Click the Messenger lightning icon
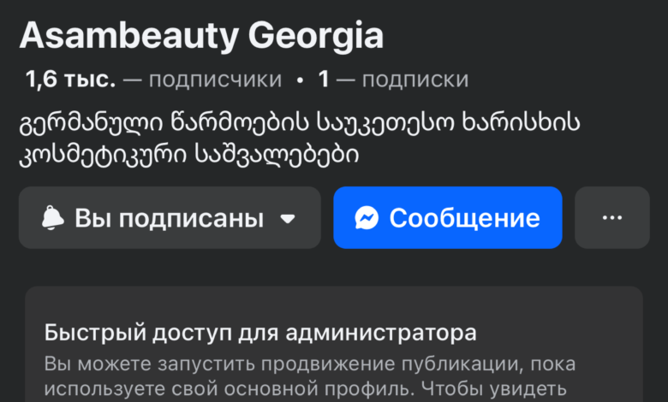 click(x=366, y=218)
